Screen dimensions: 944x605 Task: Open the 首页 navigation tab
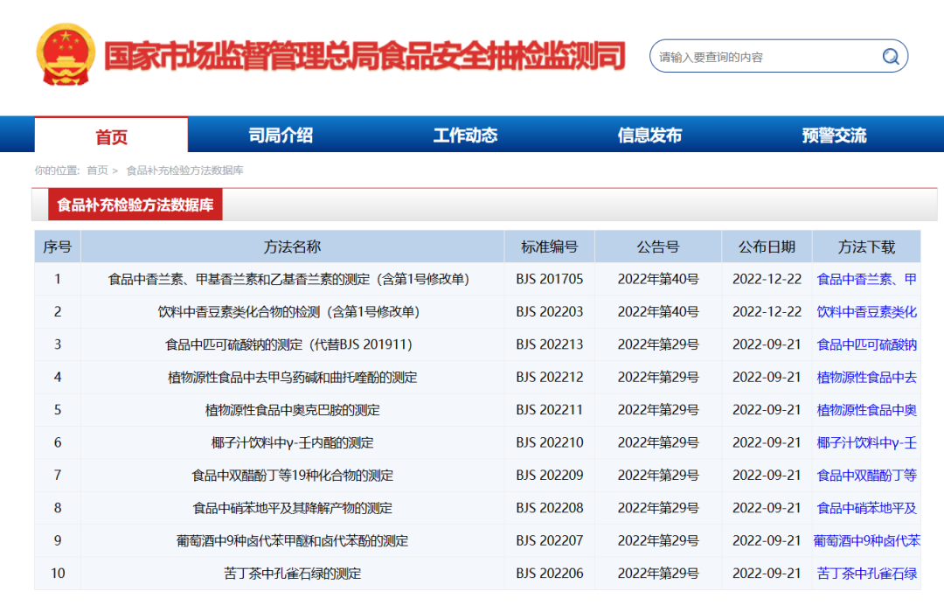click(111, 136)
